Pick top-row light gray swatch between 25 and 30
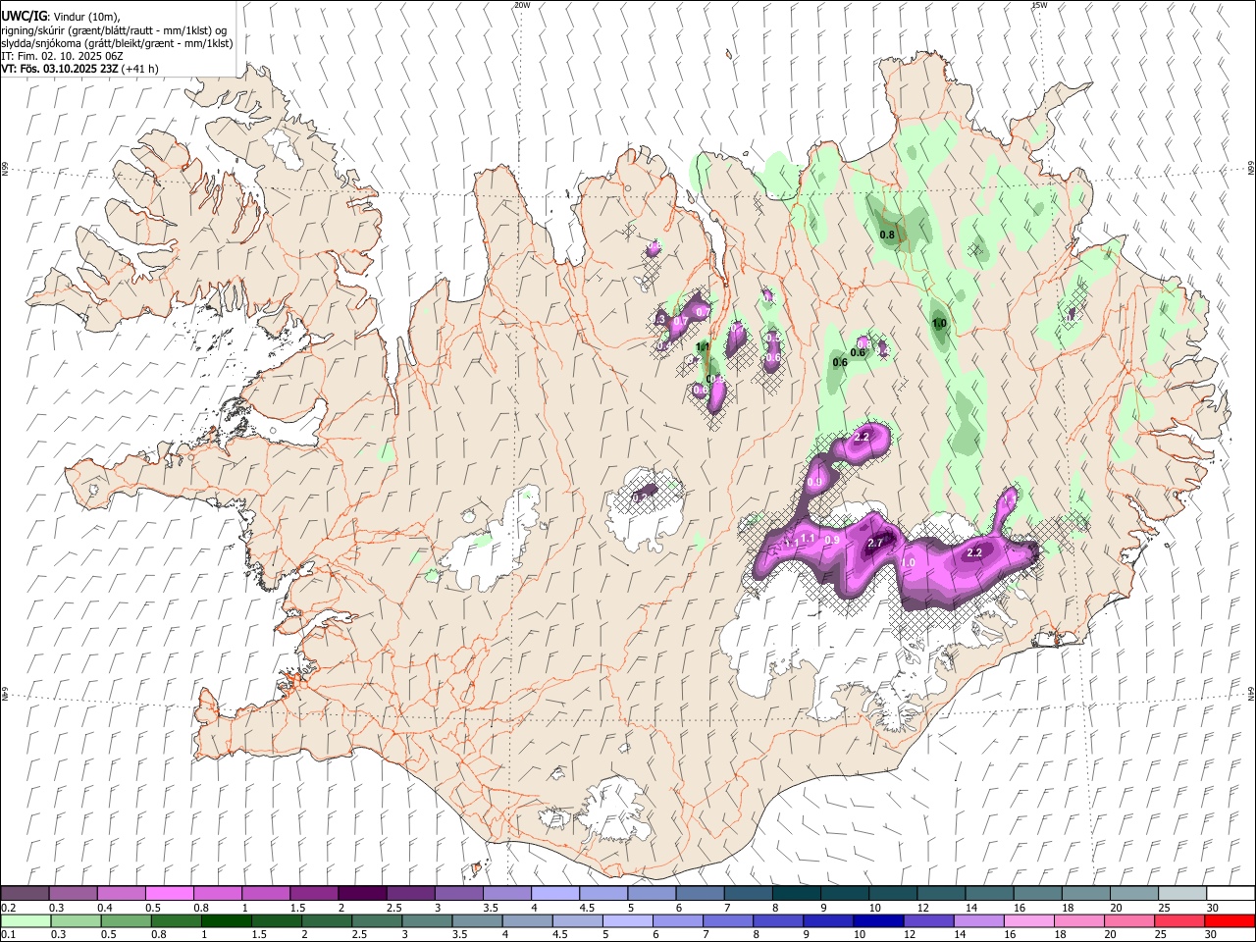This screenshot has width=1256, height=942. tap(1182, 894)
